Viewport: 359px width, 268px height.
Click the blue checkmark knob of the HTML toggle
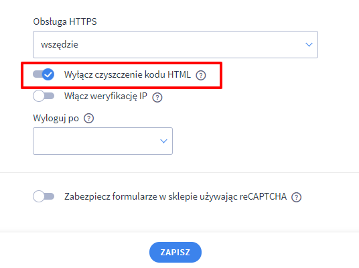[48, 74]
